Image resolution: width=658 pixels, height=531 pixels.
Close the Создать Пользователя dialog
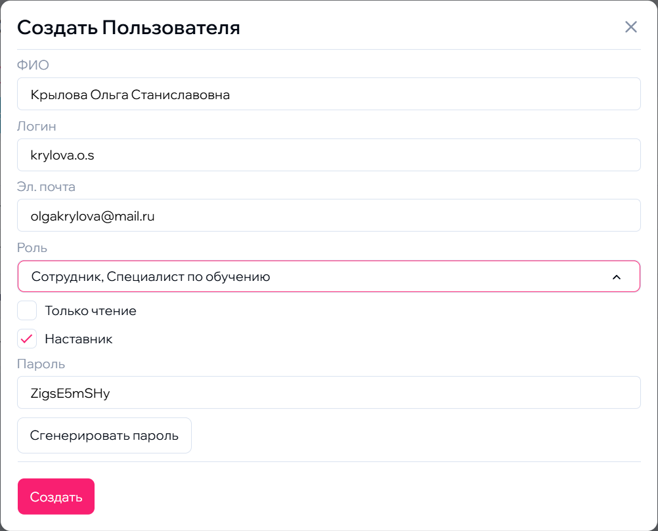coord(630,27)
